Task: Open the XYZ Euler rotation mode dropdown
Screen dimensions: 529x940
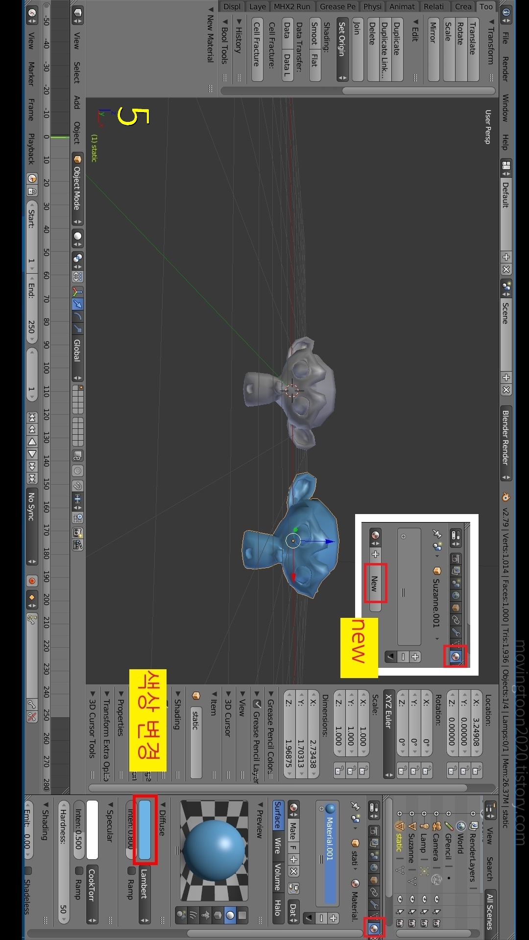Action: click(388, 735)
